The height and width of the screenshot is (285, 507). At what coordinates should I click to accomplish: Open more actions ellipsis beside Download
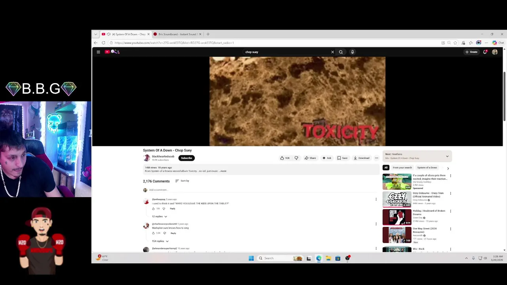[x=376, y=158]
